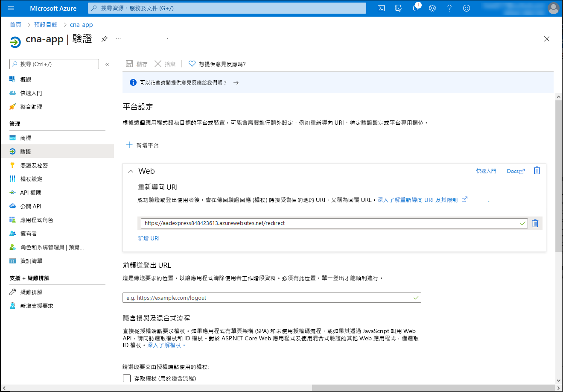Open 深入了解重新導向 URI 及其限制 link
563x392 pixels.
pyautogui.click(x=423, y=199)
